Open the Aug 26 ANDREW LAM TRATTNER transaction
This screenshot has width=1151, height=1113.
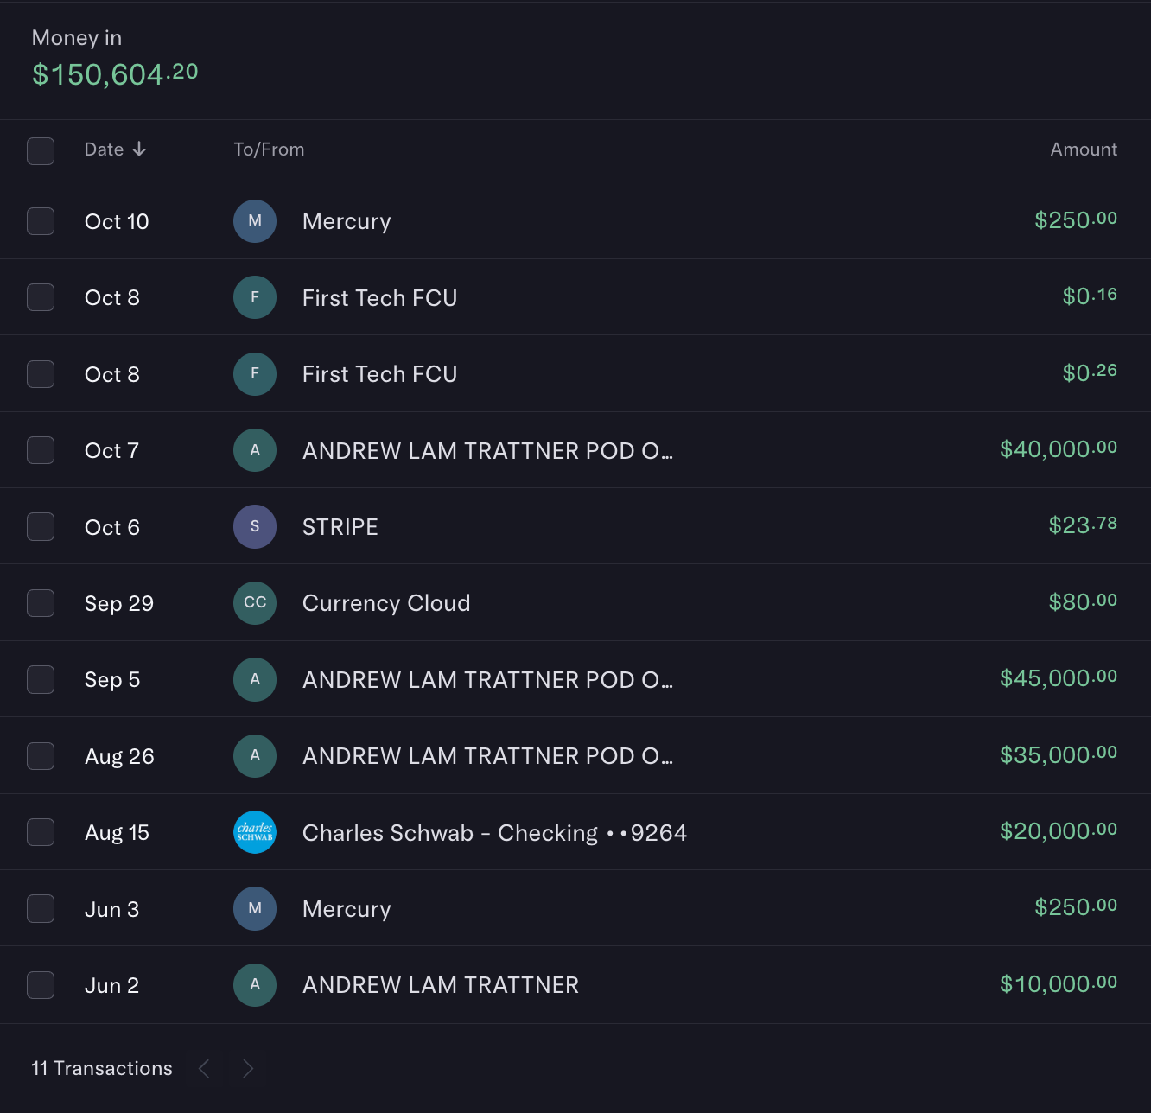(x=487, y=756)
